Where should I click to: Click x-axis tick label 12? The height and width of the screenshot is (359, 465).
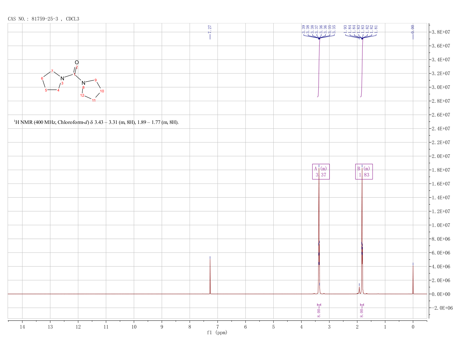click(78, 327)
